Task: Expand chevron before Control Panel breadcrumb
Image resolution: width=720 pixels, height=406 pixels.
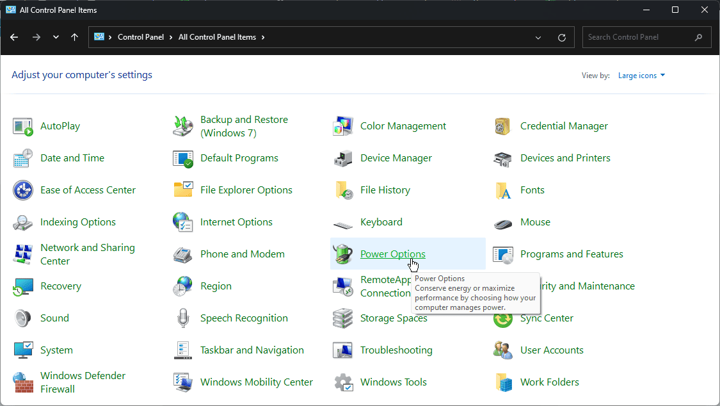Action: (110, 37)
